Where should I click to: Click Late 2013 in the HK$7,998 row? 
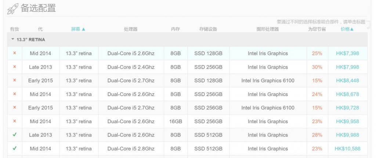pyautogui.click(x=40, y=67)
